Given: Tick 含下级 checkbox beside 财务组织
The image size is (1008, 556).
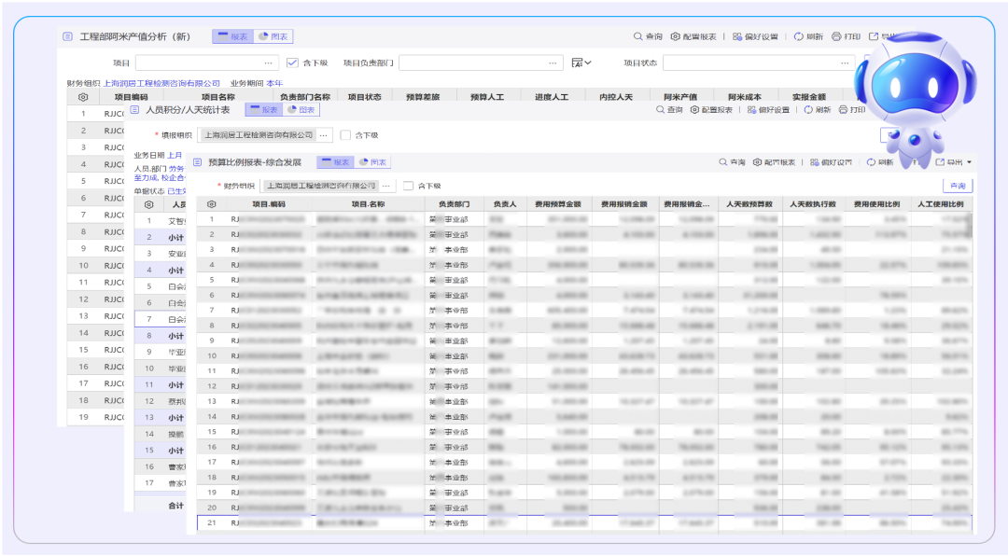Looking at the screenshot, I should point(408,186).
